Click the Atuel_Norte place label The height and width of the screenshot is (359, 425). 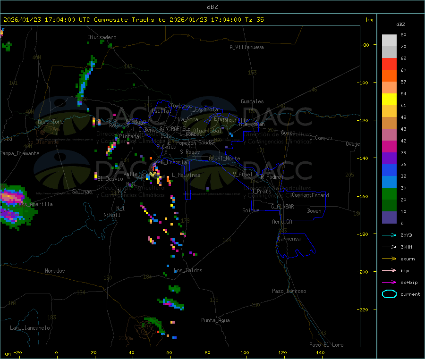(x=224, y=159)
